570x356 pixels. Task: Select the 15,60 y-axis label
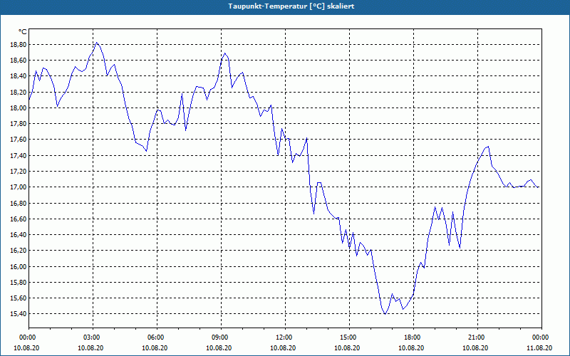(x=18, y=298)
